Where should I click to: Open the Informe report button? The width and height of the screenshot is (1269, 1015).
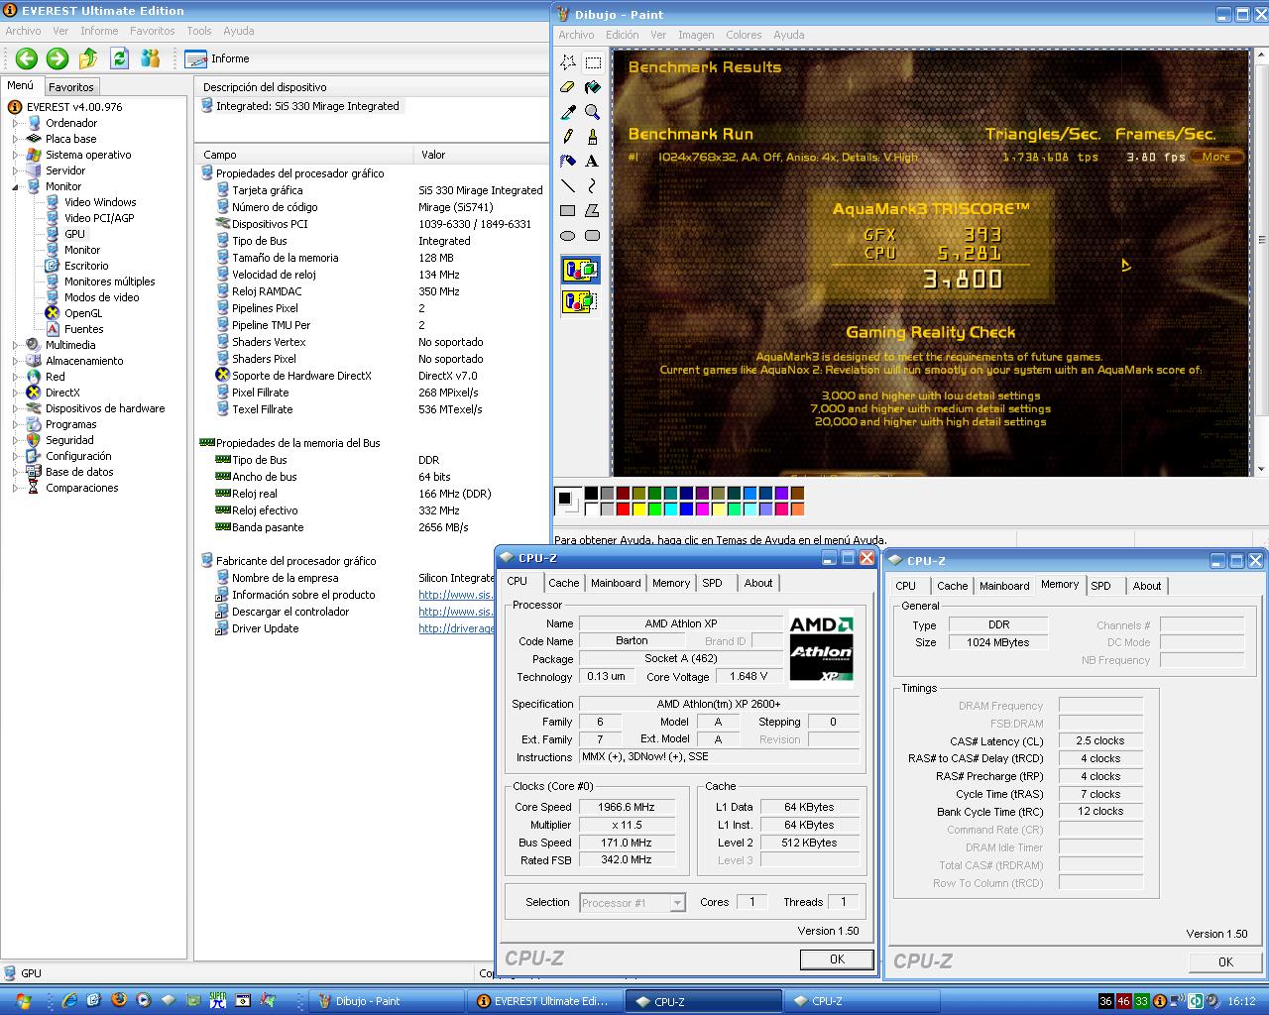(x=217, y=58)
